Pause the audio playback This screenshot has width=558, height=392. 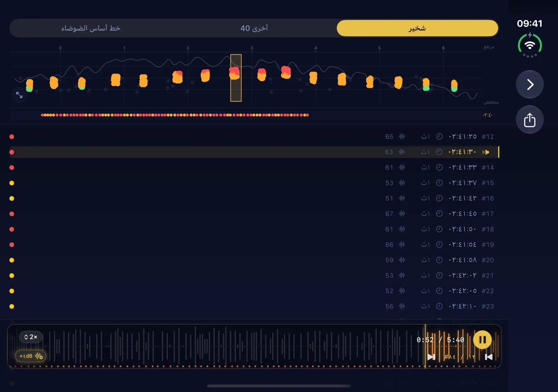482,339
